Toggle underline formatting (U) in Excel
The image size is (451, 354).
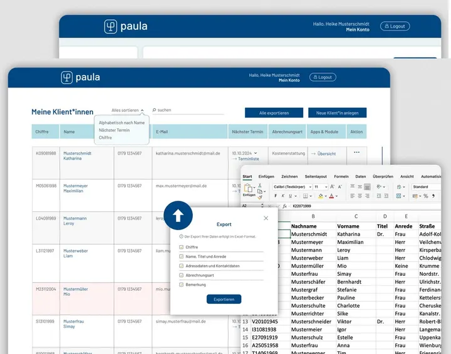click(x=290, y=196)
